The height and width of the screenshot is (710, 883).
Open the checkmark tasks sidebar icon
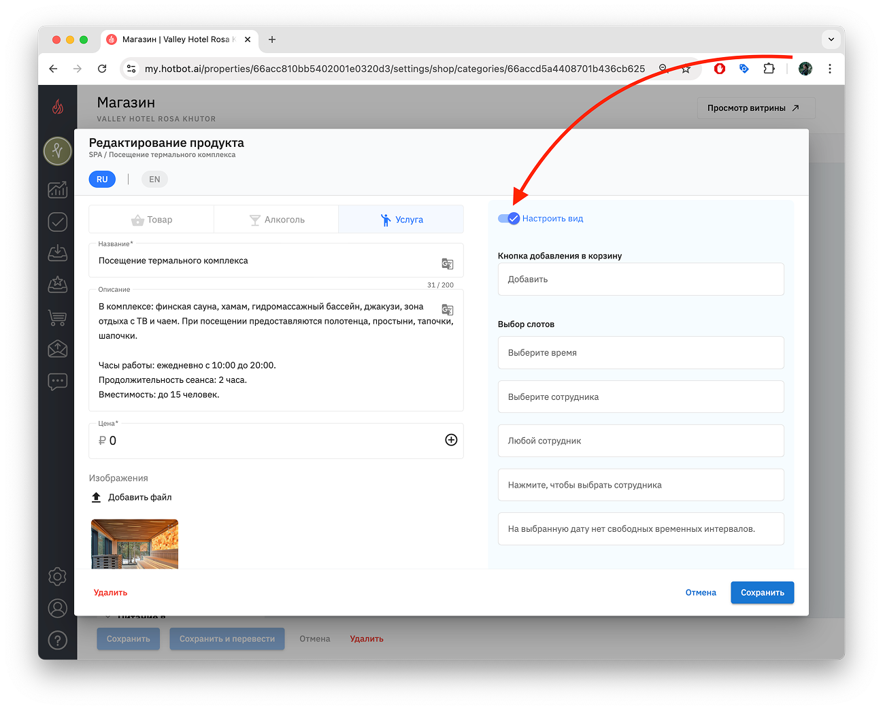58,222
